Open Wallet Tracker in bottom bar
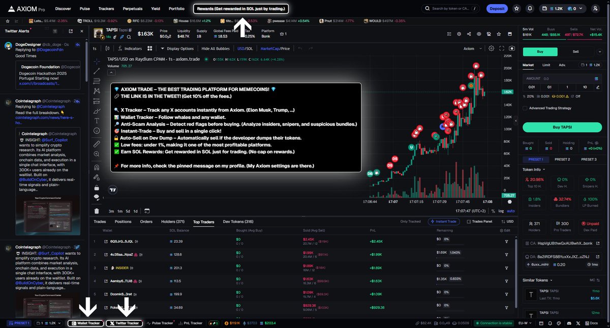Viewport: 610px width, 328px height. click(86, 323)
